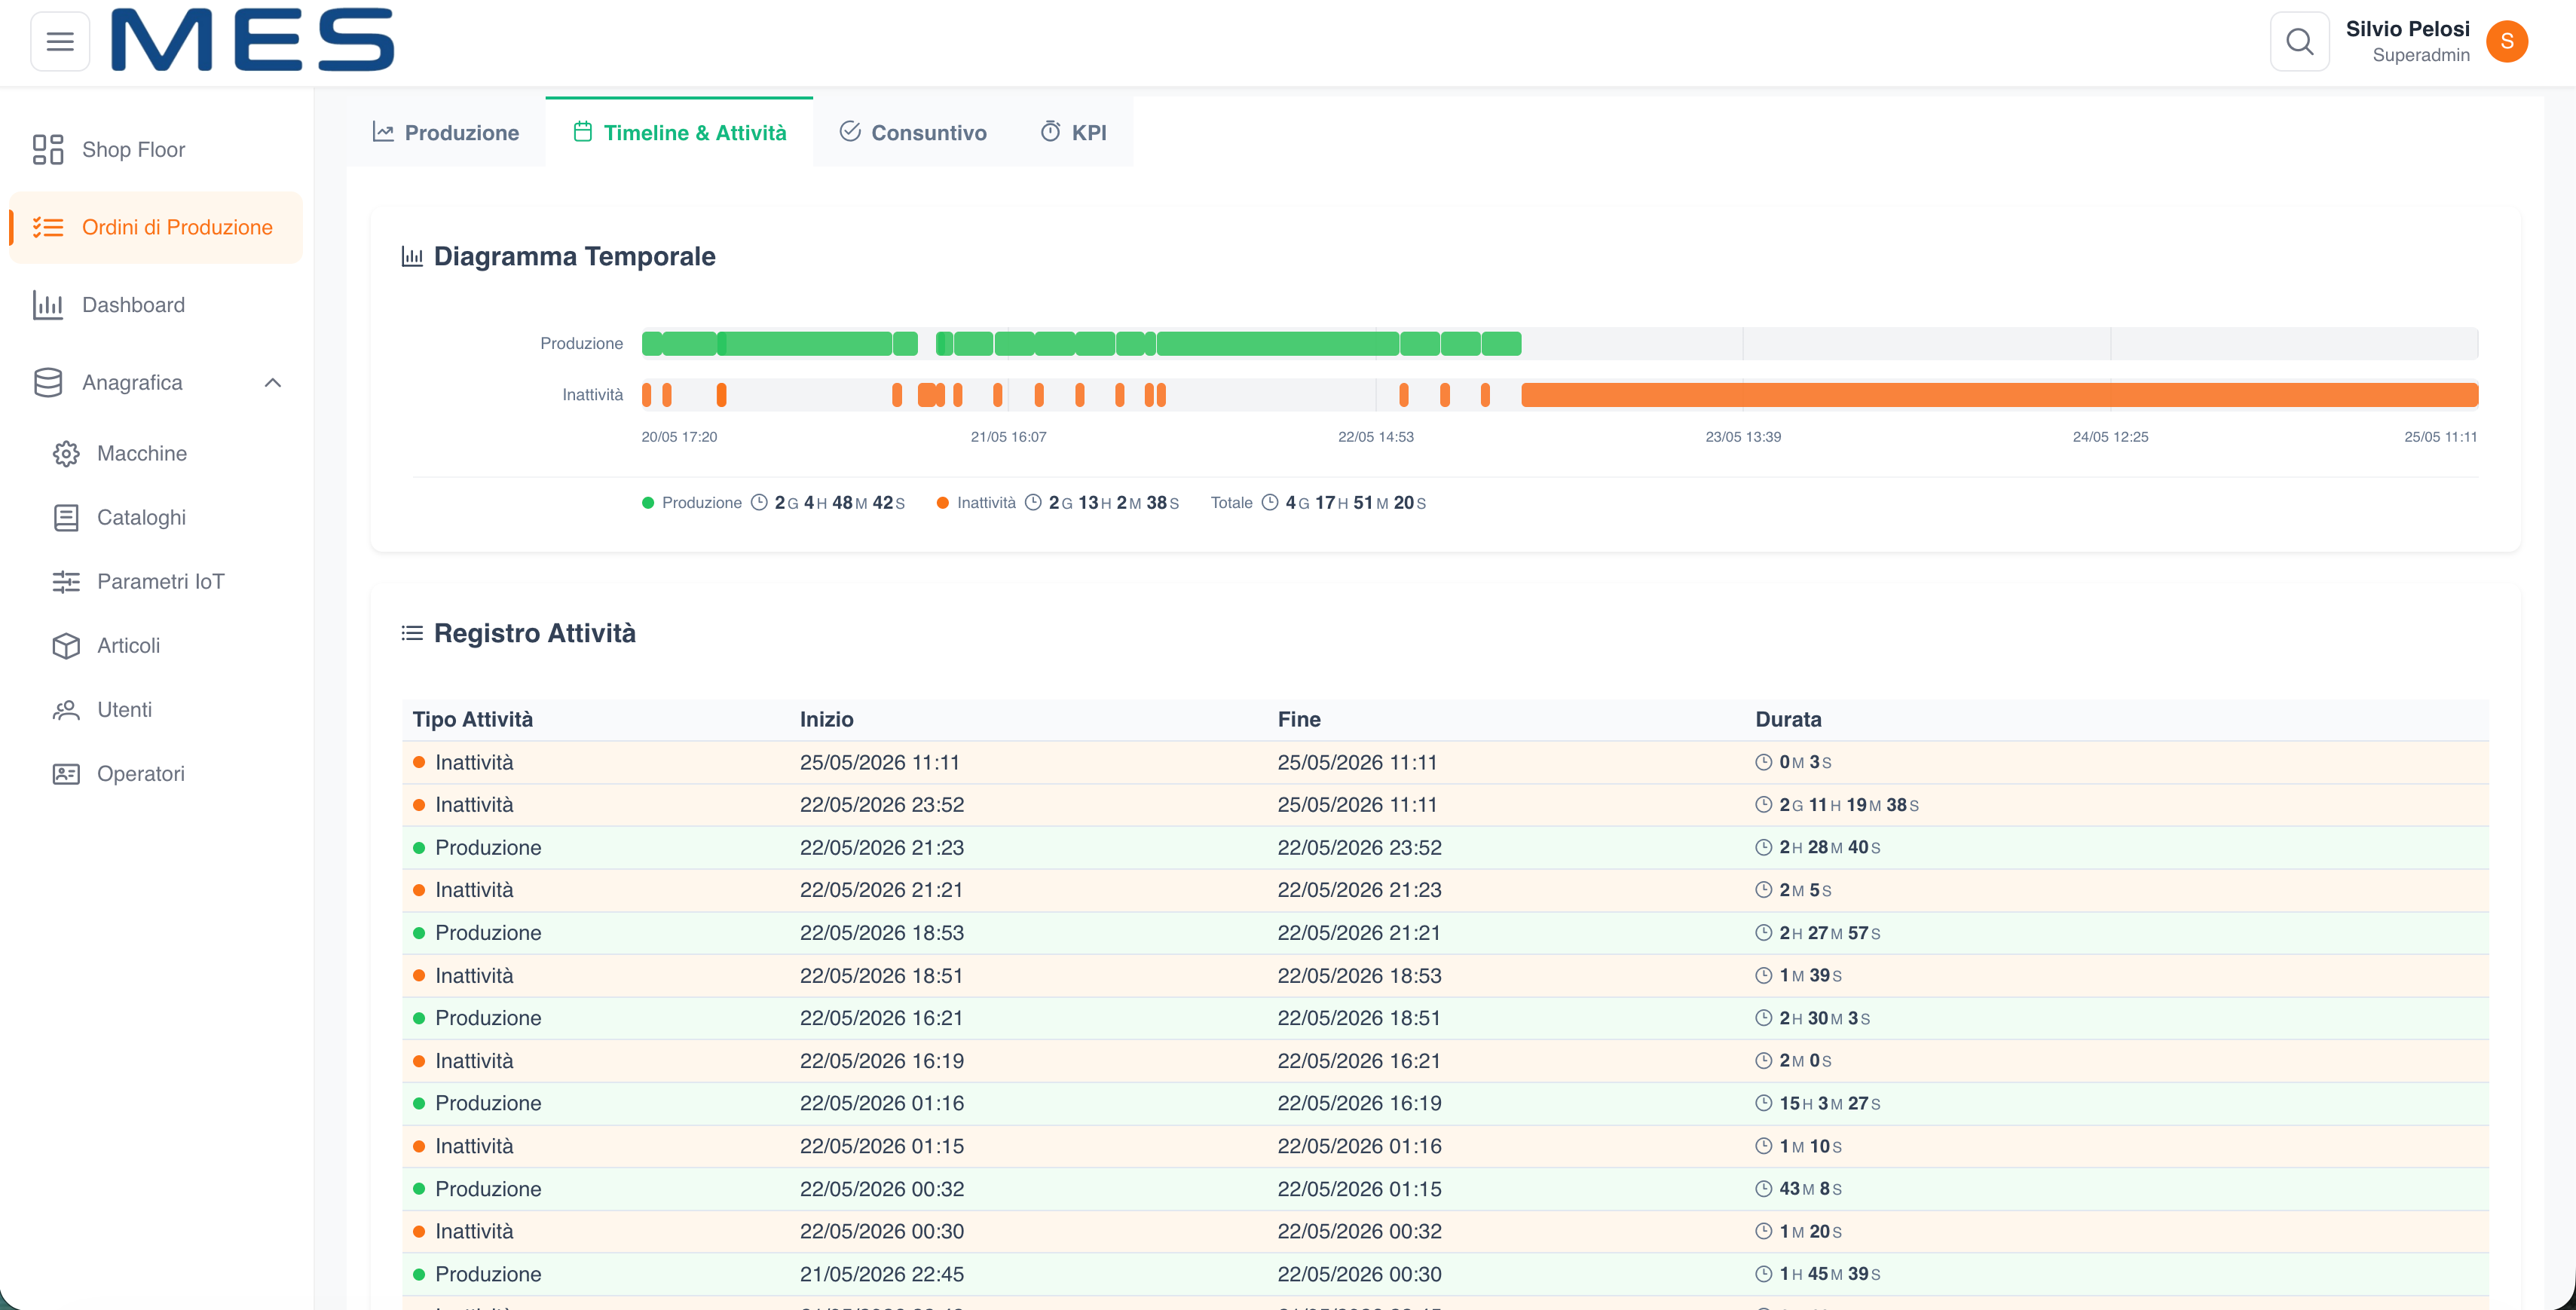The width and height of the screenshot is (2576, 1310).
Task: Click the Utenti people icon
Action: click(x=66, y=710)
